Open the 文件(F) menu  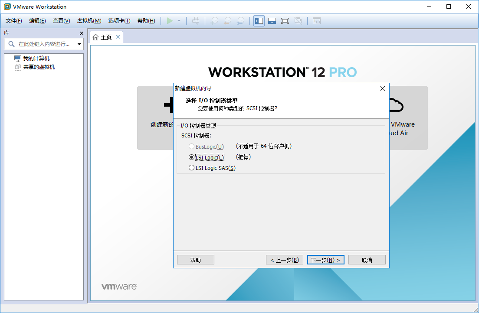coord(14,21)
